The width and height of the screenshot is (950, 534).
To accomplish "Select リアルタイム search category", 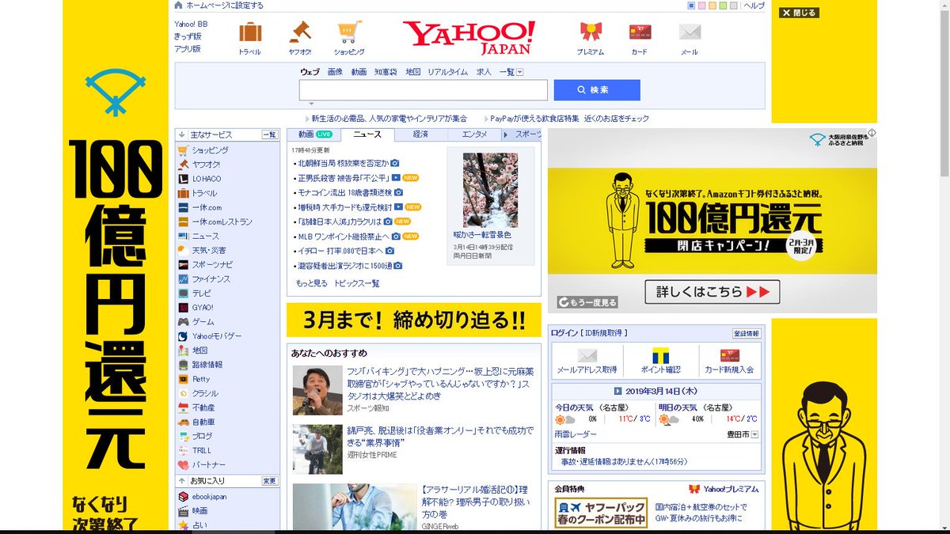I will (447, 72).
